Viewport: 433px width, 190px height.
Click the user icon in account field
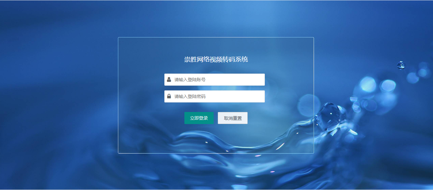tap(169, 80)
